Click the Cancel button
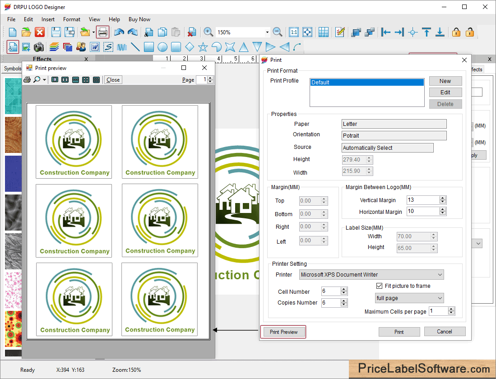This screenshot has height=379, width=496. tap(445, 332)
